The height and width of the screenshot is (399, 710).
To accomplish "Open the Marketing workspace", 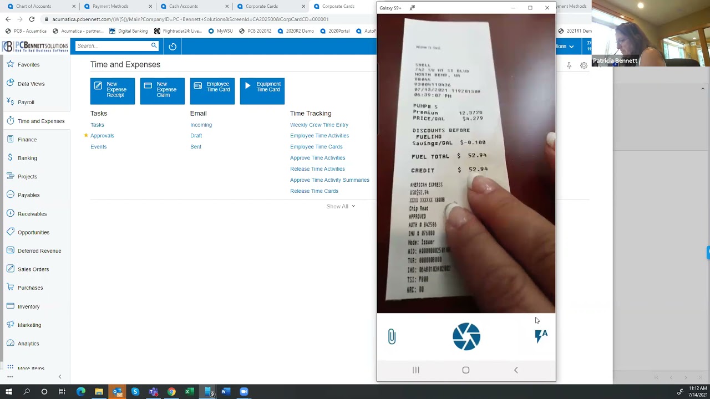I will [x=29, y=325].
